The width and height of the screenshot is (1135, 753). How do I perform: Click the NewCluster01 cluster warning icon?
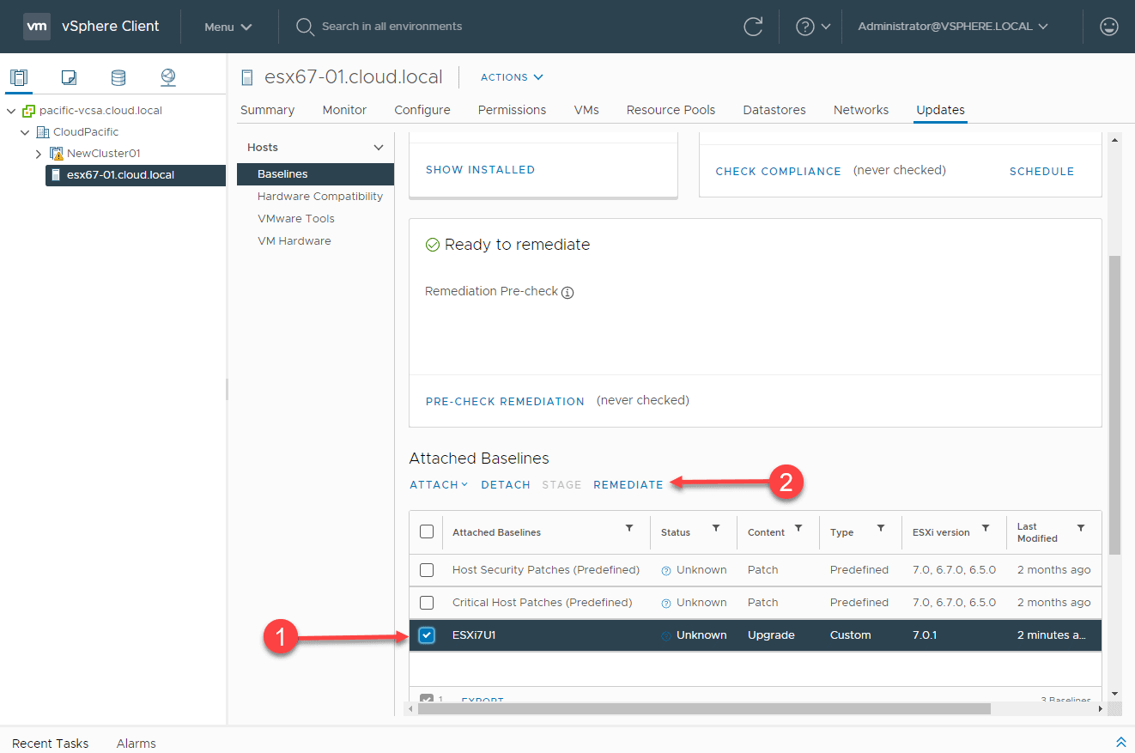(57, 154)
